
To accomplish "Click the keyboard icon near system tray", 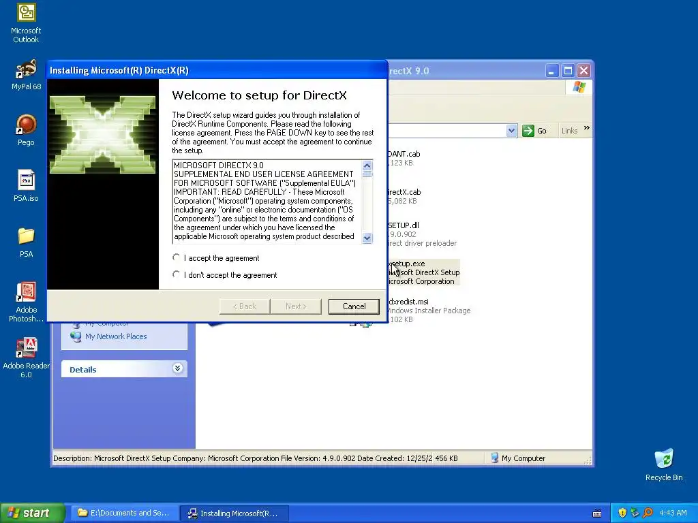I will [x=597, y=513].
